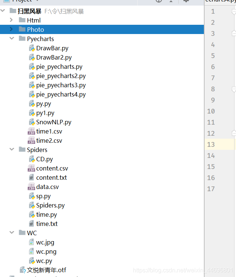Viewport: 236px width, 277px height.
Task: Select the time1.csv file name
Action: [49, 131]
